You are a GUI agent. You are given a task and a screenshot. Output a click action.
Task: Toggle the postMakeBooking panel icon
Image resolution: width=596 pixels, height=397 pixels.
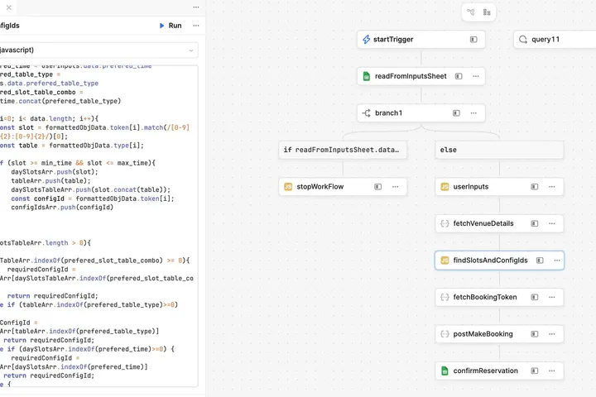[535, 334]
